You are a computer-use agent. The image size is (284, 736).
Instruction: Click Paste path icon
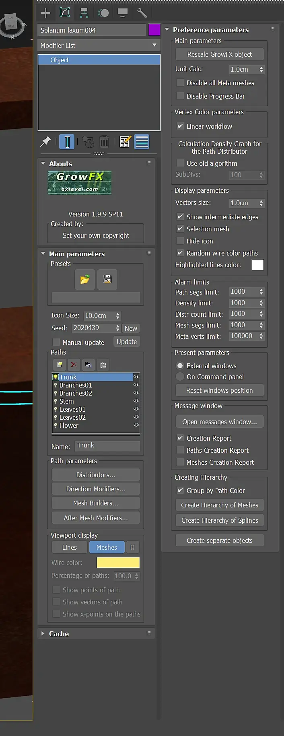coord(103,365)
